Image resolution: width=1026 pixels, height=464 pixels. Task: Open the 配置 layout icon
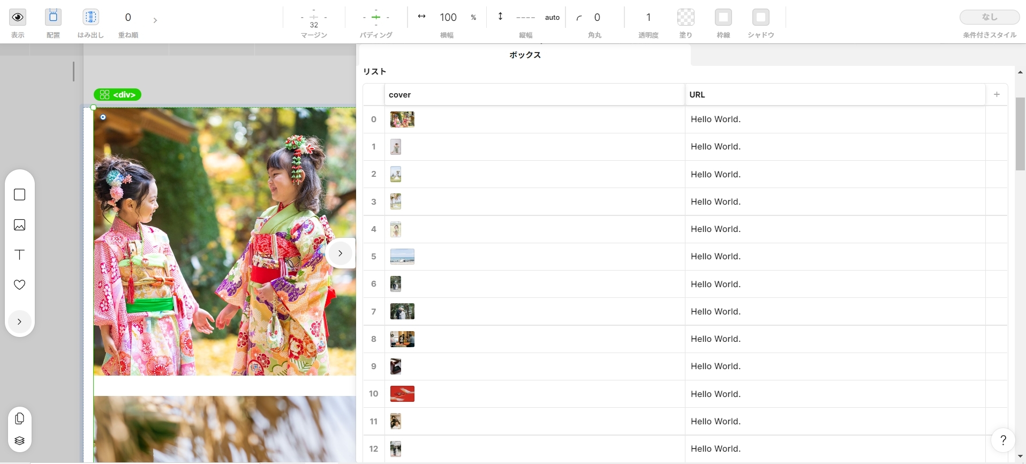coord(53,17)
